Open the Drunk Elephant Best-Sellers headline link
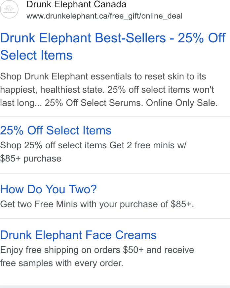 point(113,46)
